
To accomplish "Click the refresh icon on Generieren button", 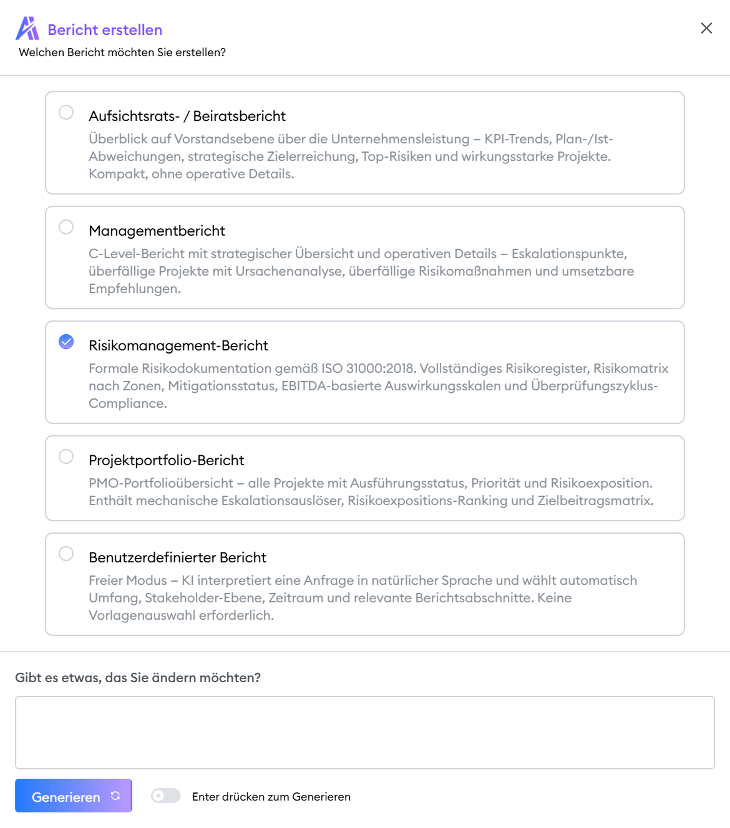I will (115, 796).
